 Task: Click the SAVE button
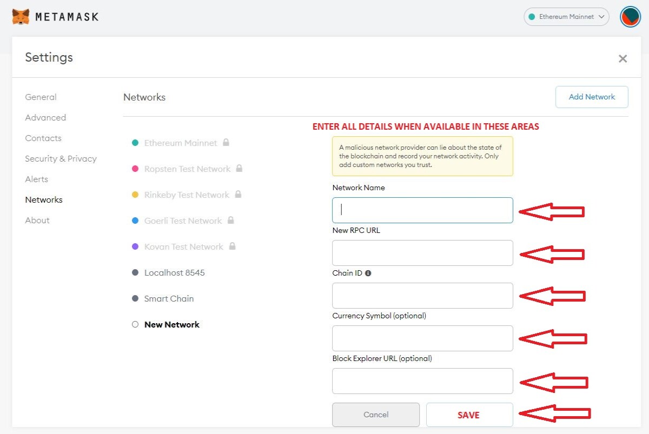(x=469, y=415)
